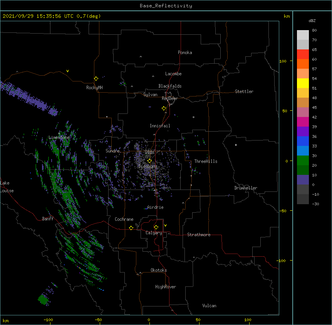This screenshot has height=325, width=332.
Task: Click the Sundre town label
Action: coord(112,151)
